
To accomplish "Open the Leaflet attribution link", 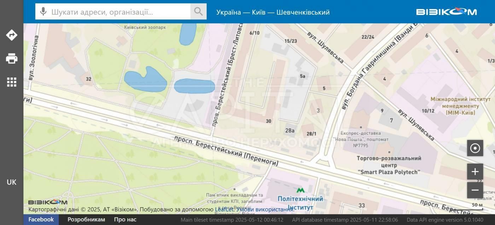I will [225, 209].
